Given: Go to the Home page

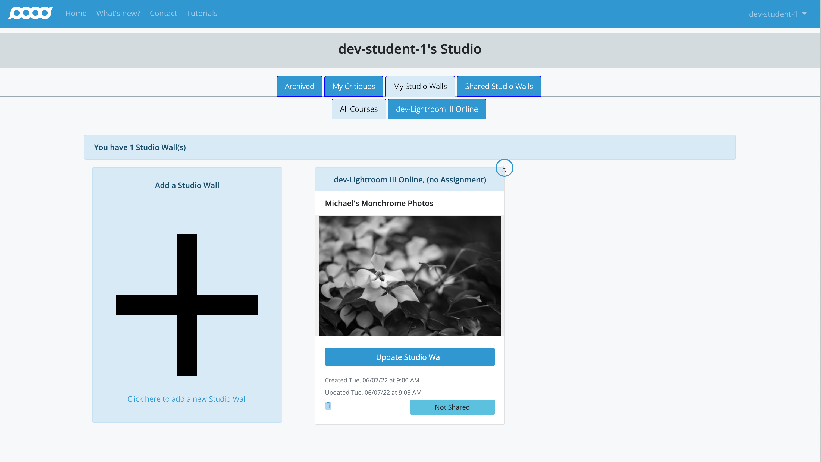Looking at the screenshot, I should pos(76,13).
